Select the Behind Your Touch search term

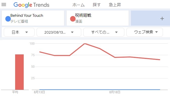point(33,18)
